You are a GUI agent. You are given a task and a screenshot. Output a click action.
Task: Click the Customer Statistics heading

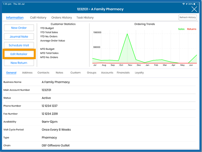tap(63, 24)
